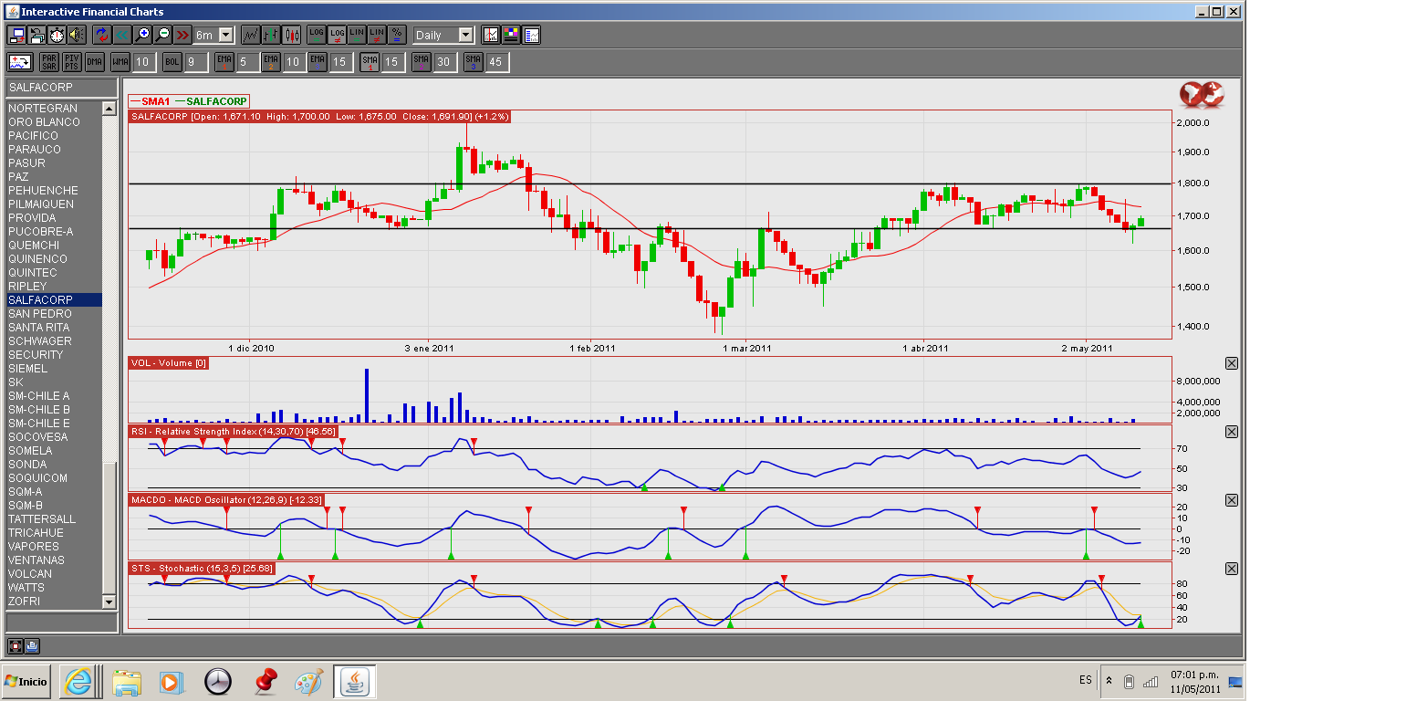This screenshot has height=701, width=1427.
Task: Close the RSI indicator panel
Action: click(1231, 432)
